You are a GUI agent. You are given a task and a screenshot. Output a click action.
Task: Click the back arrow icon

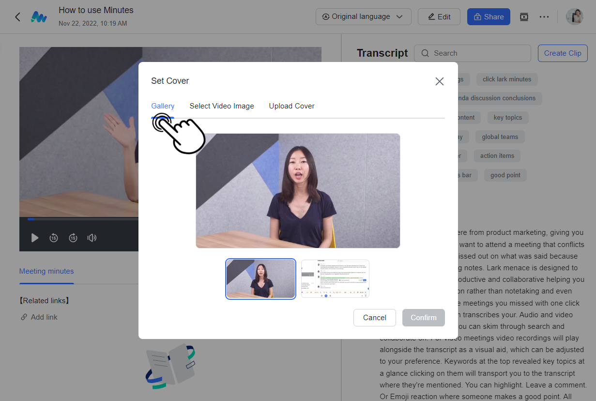[17, 17]
